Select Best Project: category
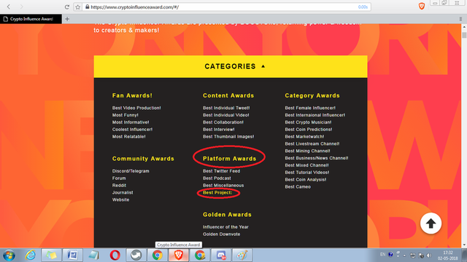The height and width of the screenshot is (262, 467). (x=217, y=192)
